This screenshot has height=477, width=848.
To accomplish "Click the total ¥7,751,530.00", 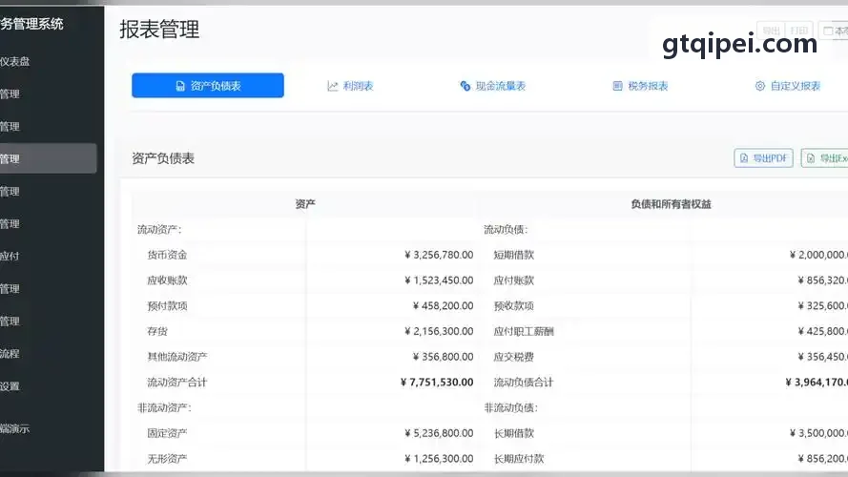I will (437, 382).
